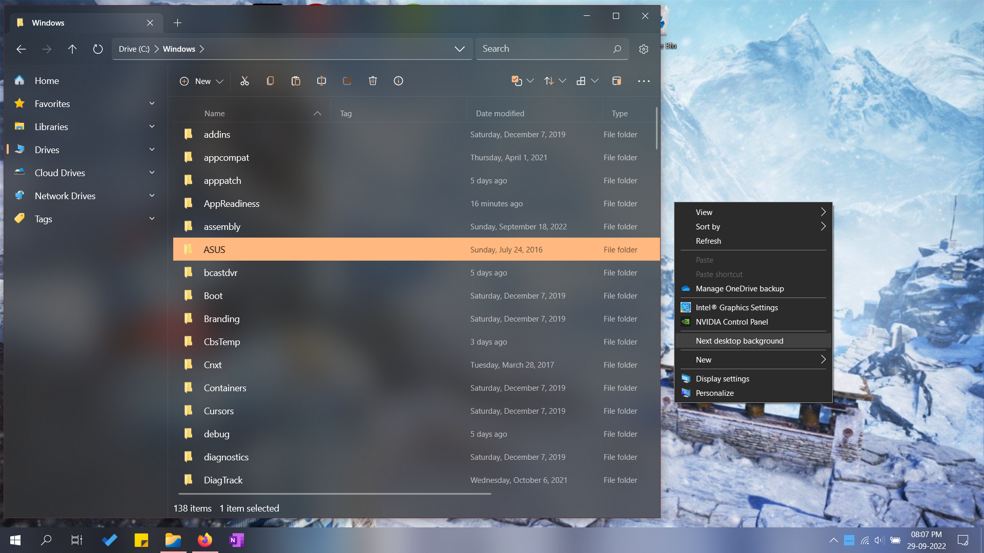Click the Paste clipboard icon
Screen dimensions: 984x553
pos(296,81)
